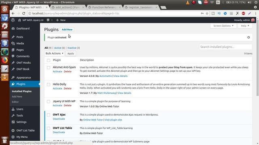The width and height of the screenshot is (259, 145).
Task: Open Add New in Plugins submenu
Action: (17, 97)
